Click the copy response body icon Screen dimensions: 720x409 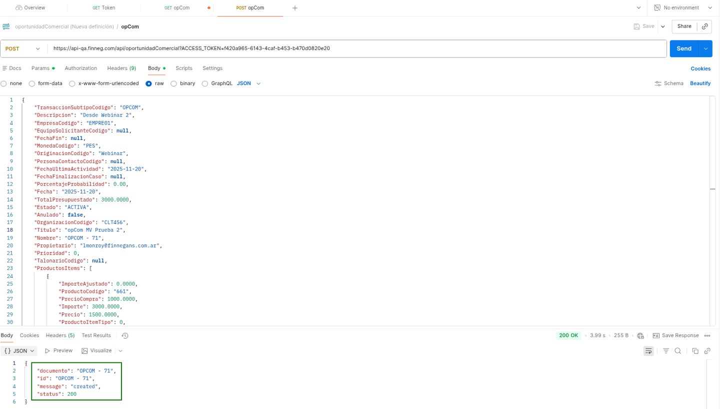695,351
